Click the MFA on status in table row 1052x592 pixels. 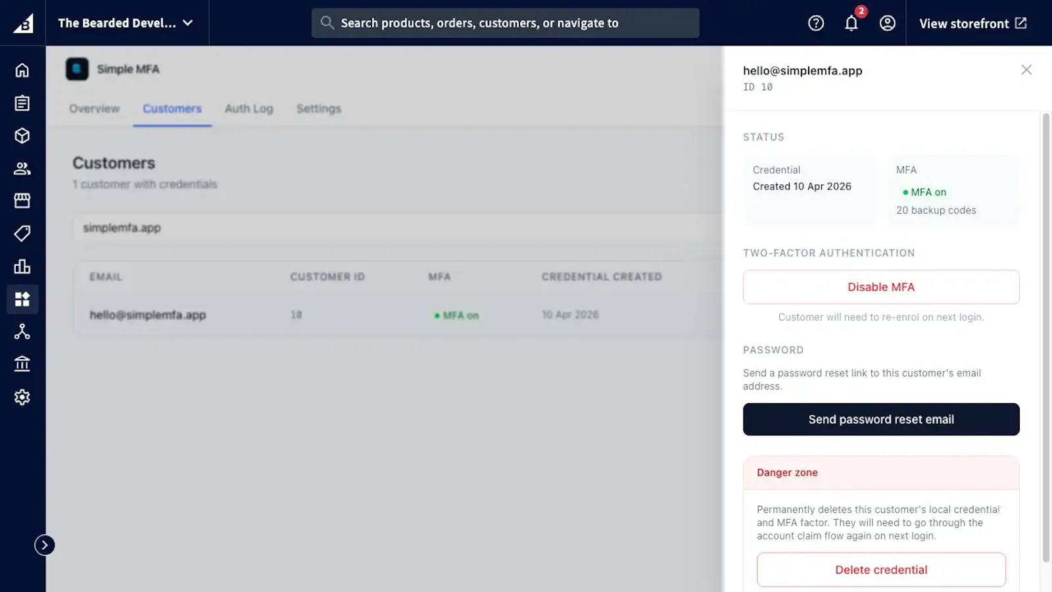point(456,315)
